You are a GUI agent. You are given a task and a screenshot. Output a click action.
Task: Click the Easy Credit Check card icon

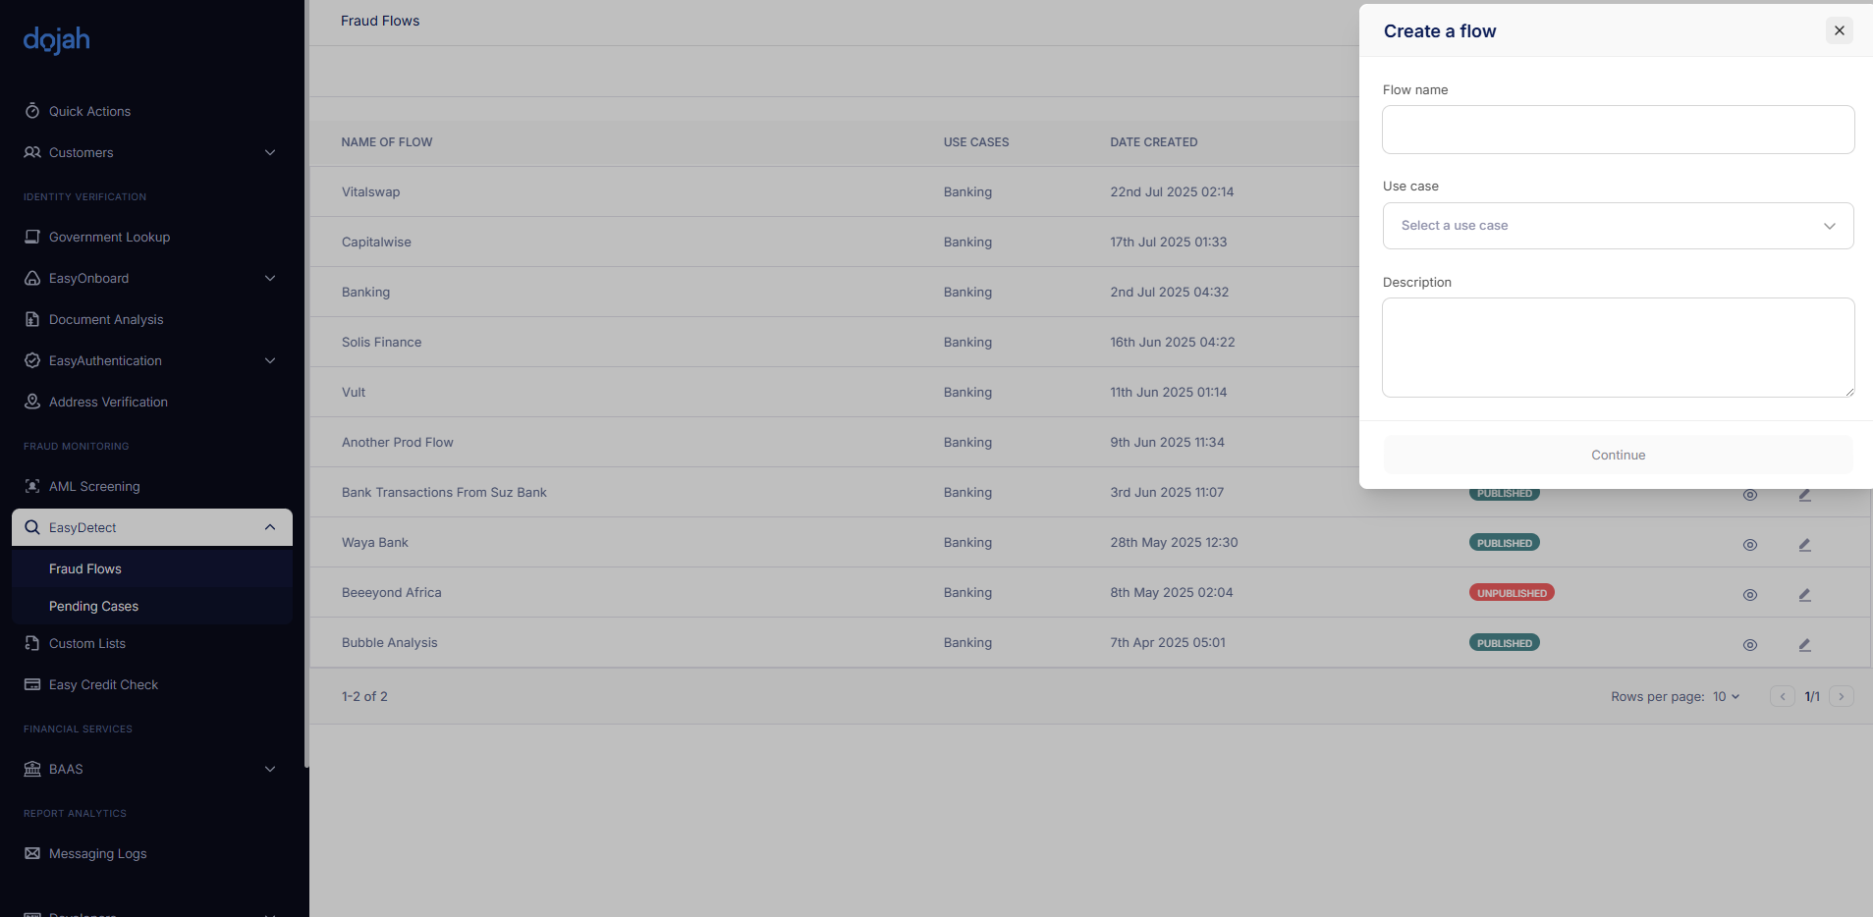pyautogui.click(x=32, y=684)
